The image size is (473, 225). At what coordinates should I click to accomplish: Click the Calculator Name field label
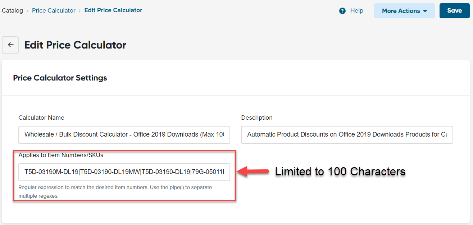[x=41, y=118]
